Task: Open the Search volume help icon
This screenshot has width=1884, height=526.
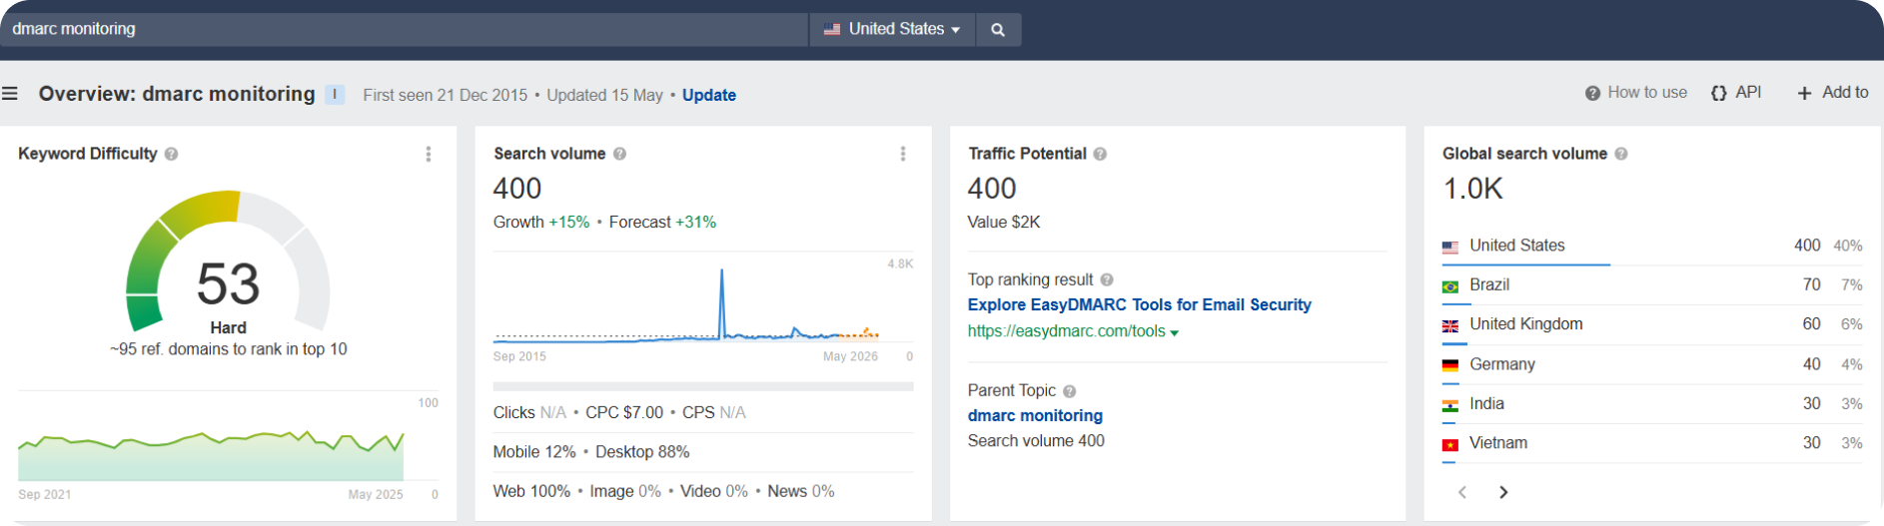Action: [x=619, y=154]
